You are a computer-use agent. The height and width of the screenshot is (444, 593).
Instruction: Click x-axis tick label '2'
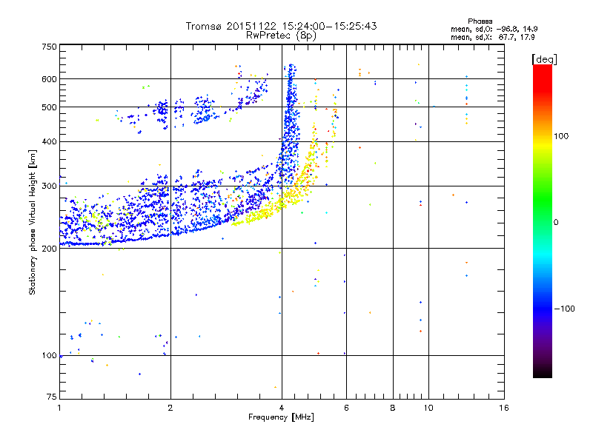(170, 408)
